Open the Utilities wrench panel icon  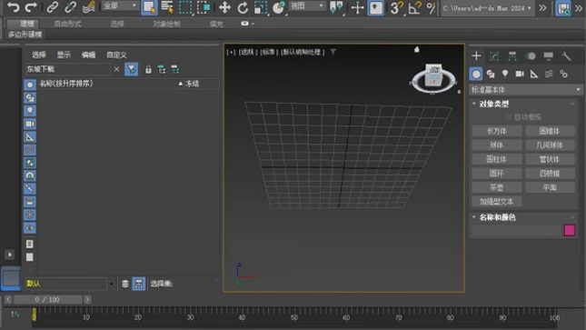(x=566, y=56)
